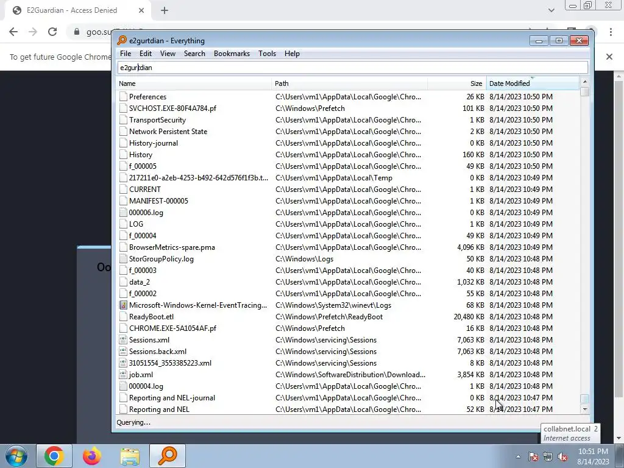
Task: Open the View menu in Everything
Action: click(168, 54)
